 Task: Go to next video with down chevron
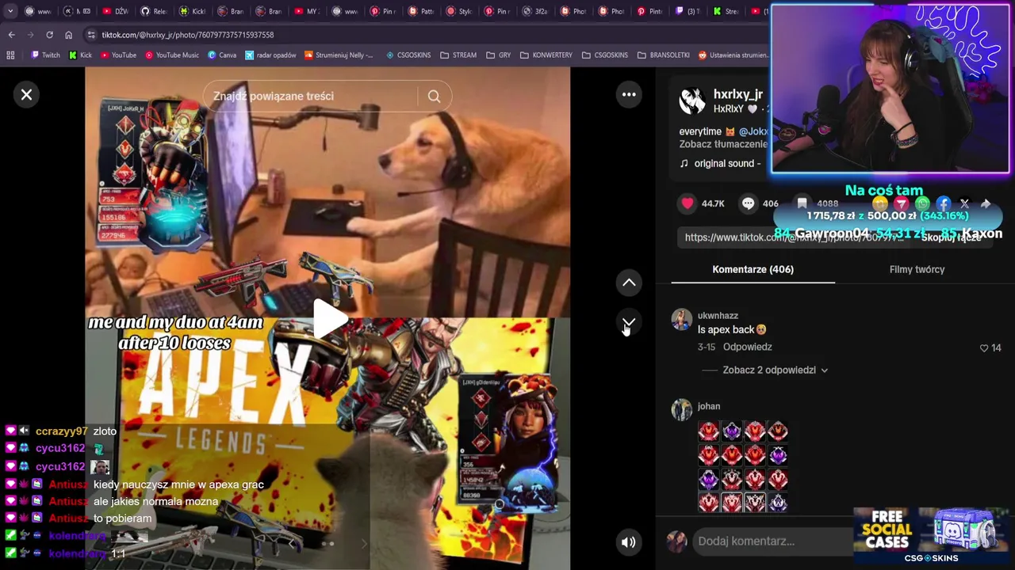(x=629, y=323)
